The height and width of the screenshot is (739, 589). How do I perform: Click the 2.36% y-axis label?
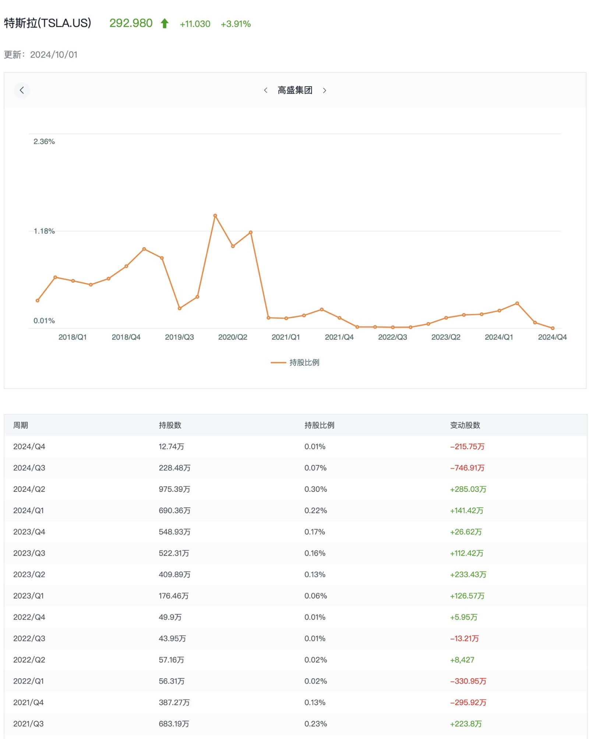[x=44, y=141]
